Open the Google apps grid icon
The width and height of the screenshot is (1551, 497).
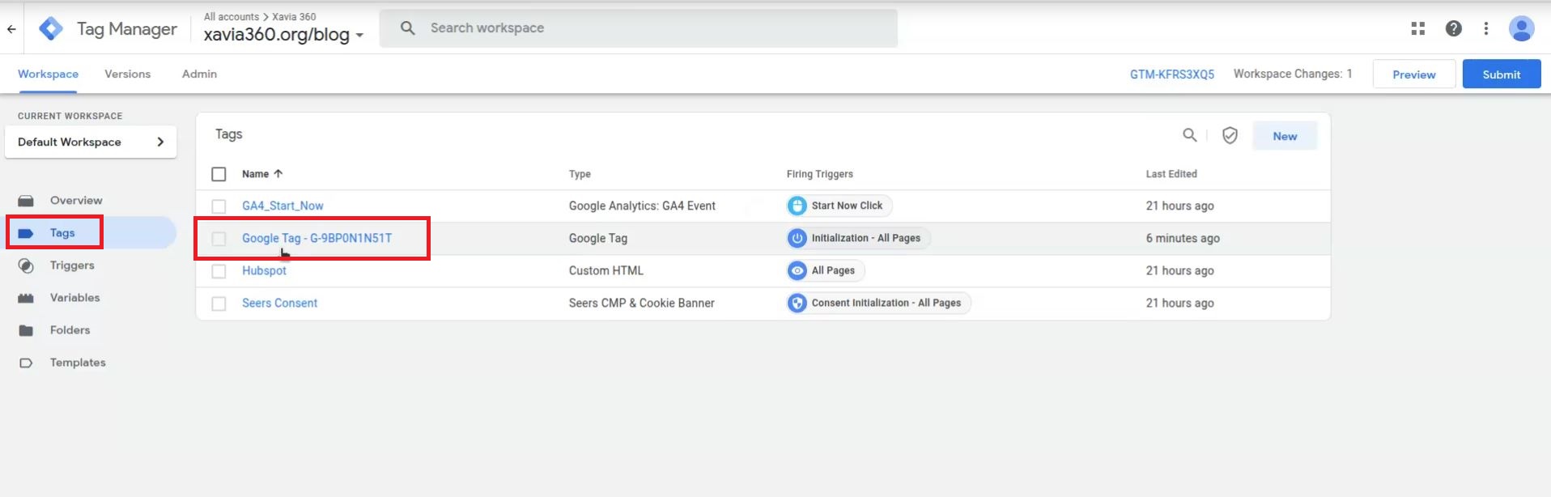1417,28
